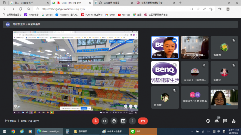Click the 彭芳敏 participant avatar
Viewport: 241px width, 135px height.
click(165, 97)
